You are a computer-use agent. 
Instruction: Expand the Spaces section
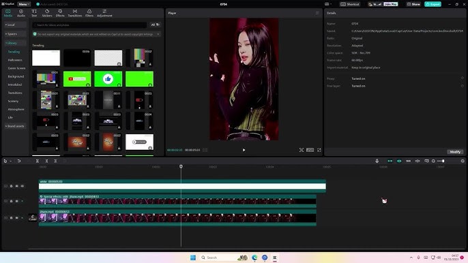click(15, 34)
